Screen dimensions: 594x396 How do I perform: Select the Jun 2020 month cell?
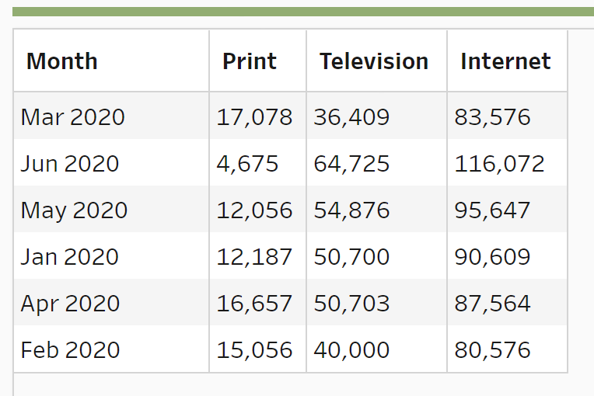[x=70, y=164]
